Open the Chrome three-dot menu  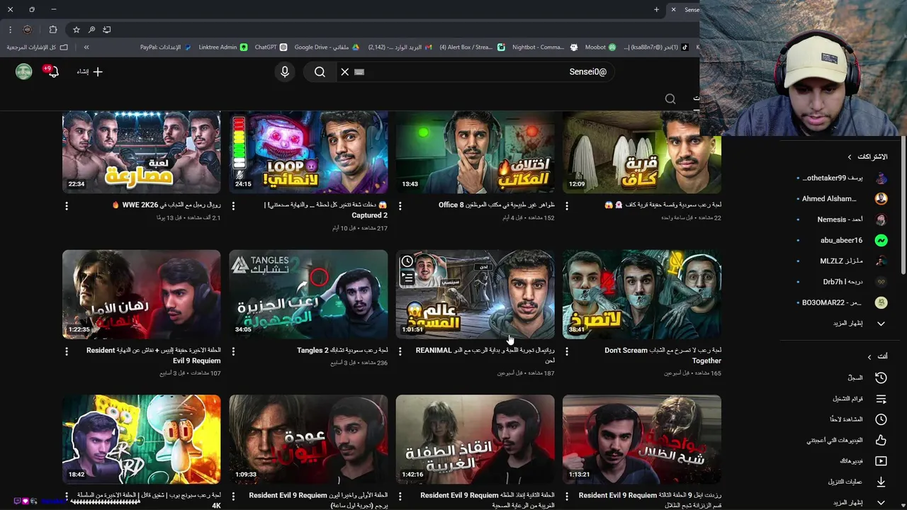click(x=10, y=30)
